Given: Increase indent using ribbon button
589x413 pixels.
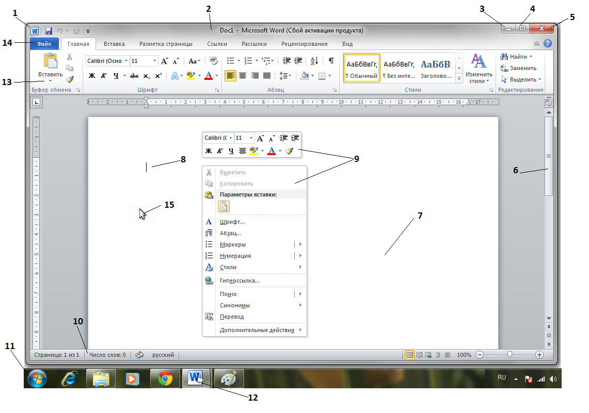Looking at the screenshot, I should click(x=298, y=60).
